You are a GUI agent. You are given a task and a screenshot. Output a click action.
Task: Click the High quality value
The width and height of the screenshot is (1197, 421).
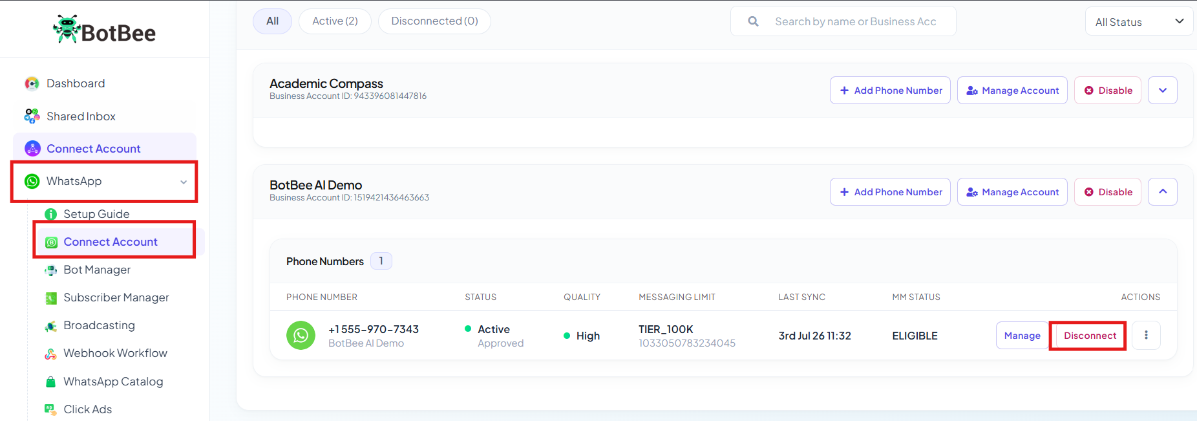(588, 336)
